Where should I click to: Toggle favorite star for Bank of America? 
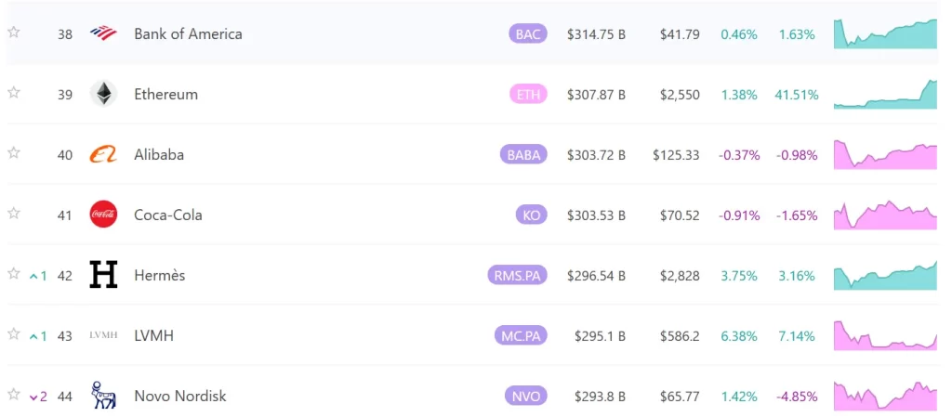point(13,33)
